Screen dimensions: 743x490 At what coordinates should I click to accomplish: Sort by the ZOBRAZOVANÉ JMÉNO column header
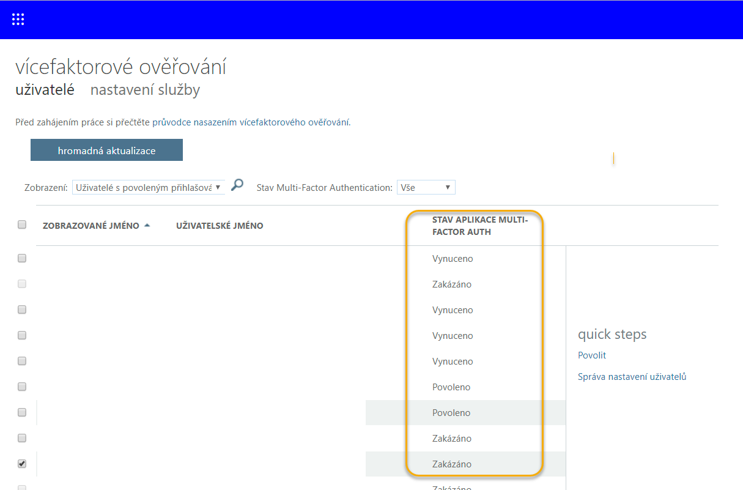point(91,226)
